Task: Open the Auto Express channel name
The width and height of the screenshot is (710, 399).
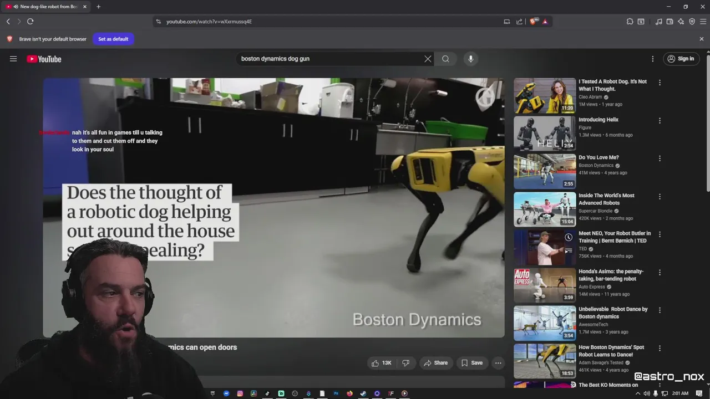Action: pos(592,287)
